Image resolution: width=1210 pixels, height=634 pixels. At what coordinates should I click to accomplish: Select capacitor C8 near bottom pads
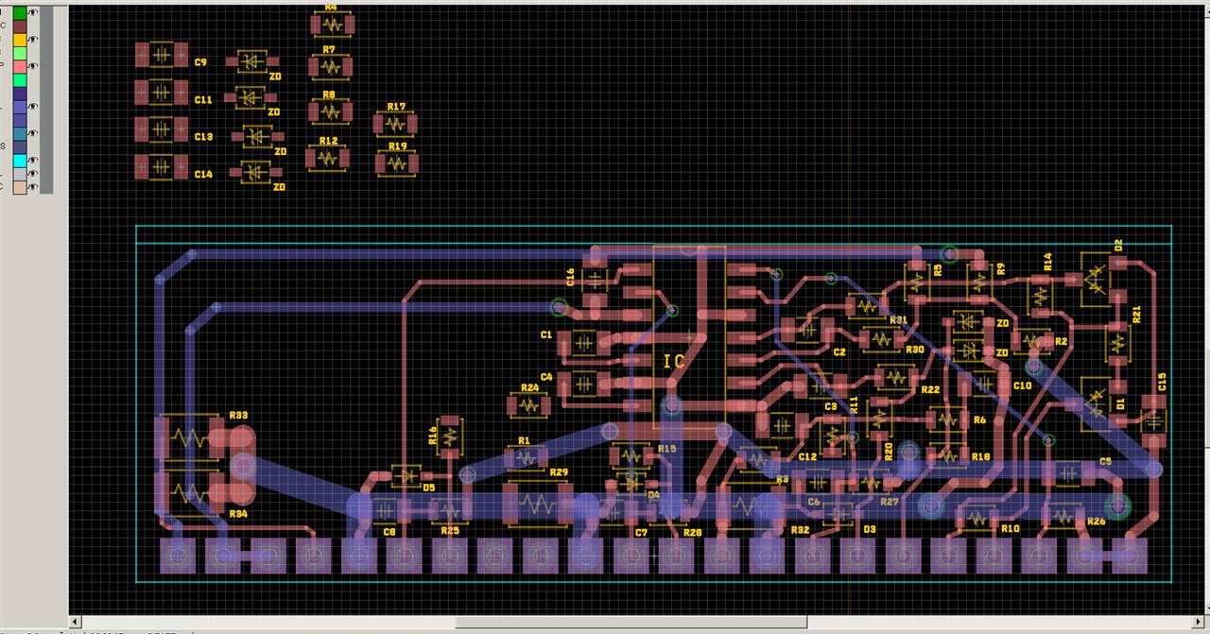pos(383,511)
